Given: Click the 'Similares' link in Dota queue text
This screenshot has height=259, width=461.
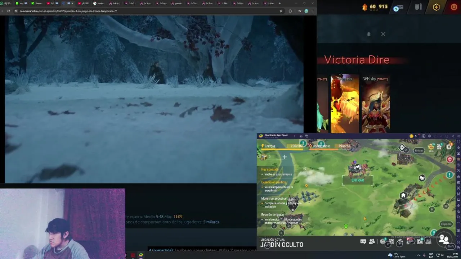Looking at the screenshot, I should click(x=211, y=222).
